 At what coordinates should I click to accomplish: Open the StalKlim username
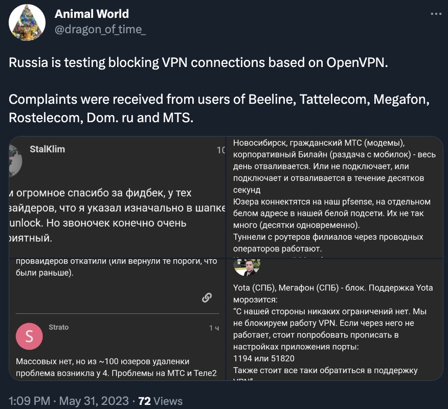[x=48, y=149]
